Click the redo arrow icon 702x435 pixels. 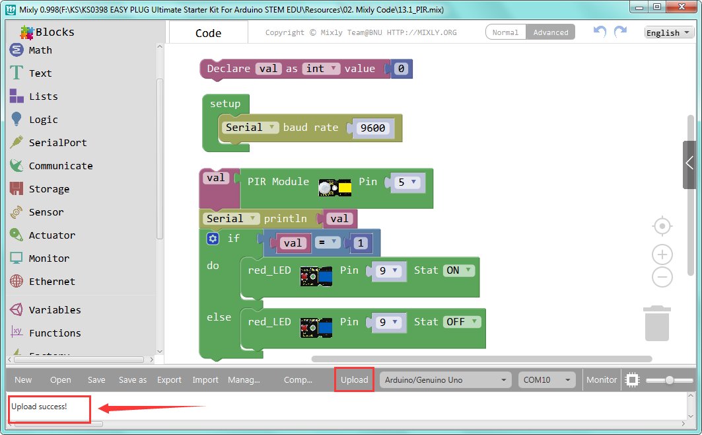(x=621, y=32)
